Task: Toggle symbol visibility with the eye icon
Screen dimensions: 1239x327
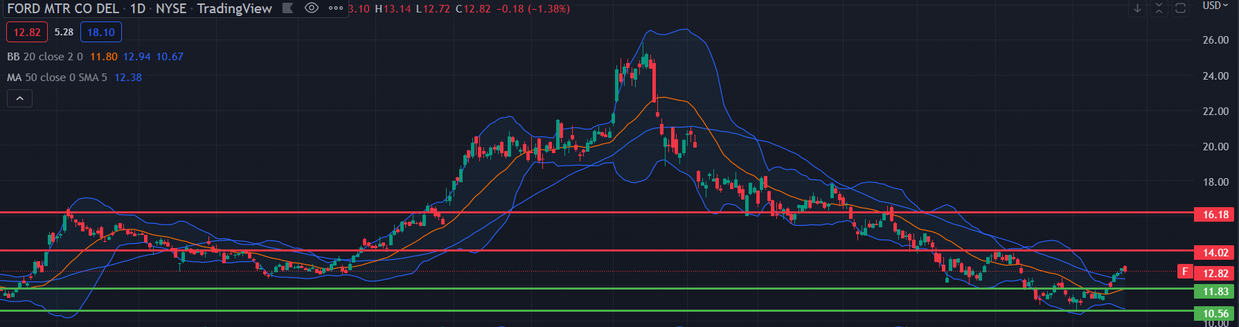Action: tap(312, 8)
